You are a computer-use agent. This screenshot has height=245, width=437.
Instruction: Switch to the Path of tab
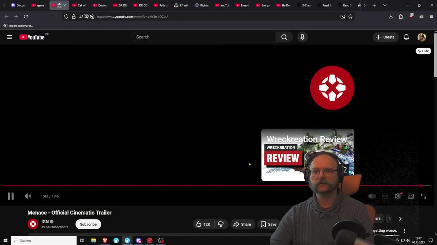[x=161, y=5]
